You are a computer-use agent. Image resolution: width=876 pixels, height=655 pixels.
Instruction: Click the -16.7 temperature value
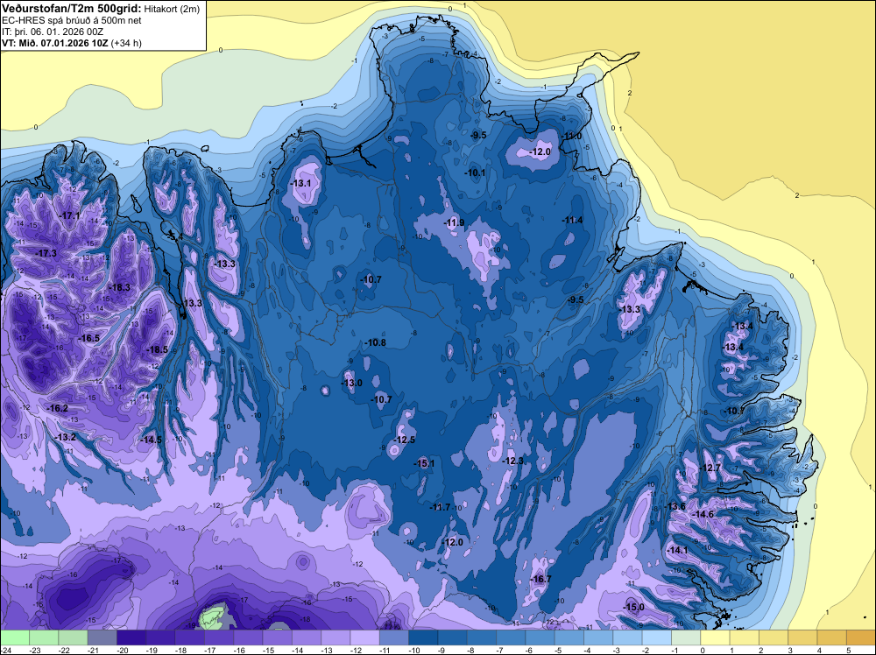[541, 579]
